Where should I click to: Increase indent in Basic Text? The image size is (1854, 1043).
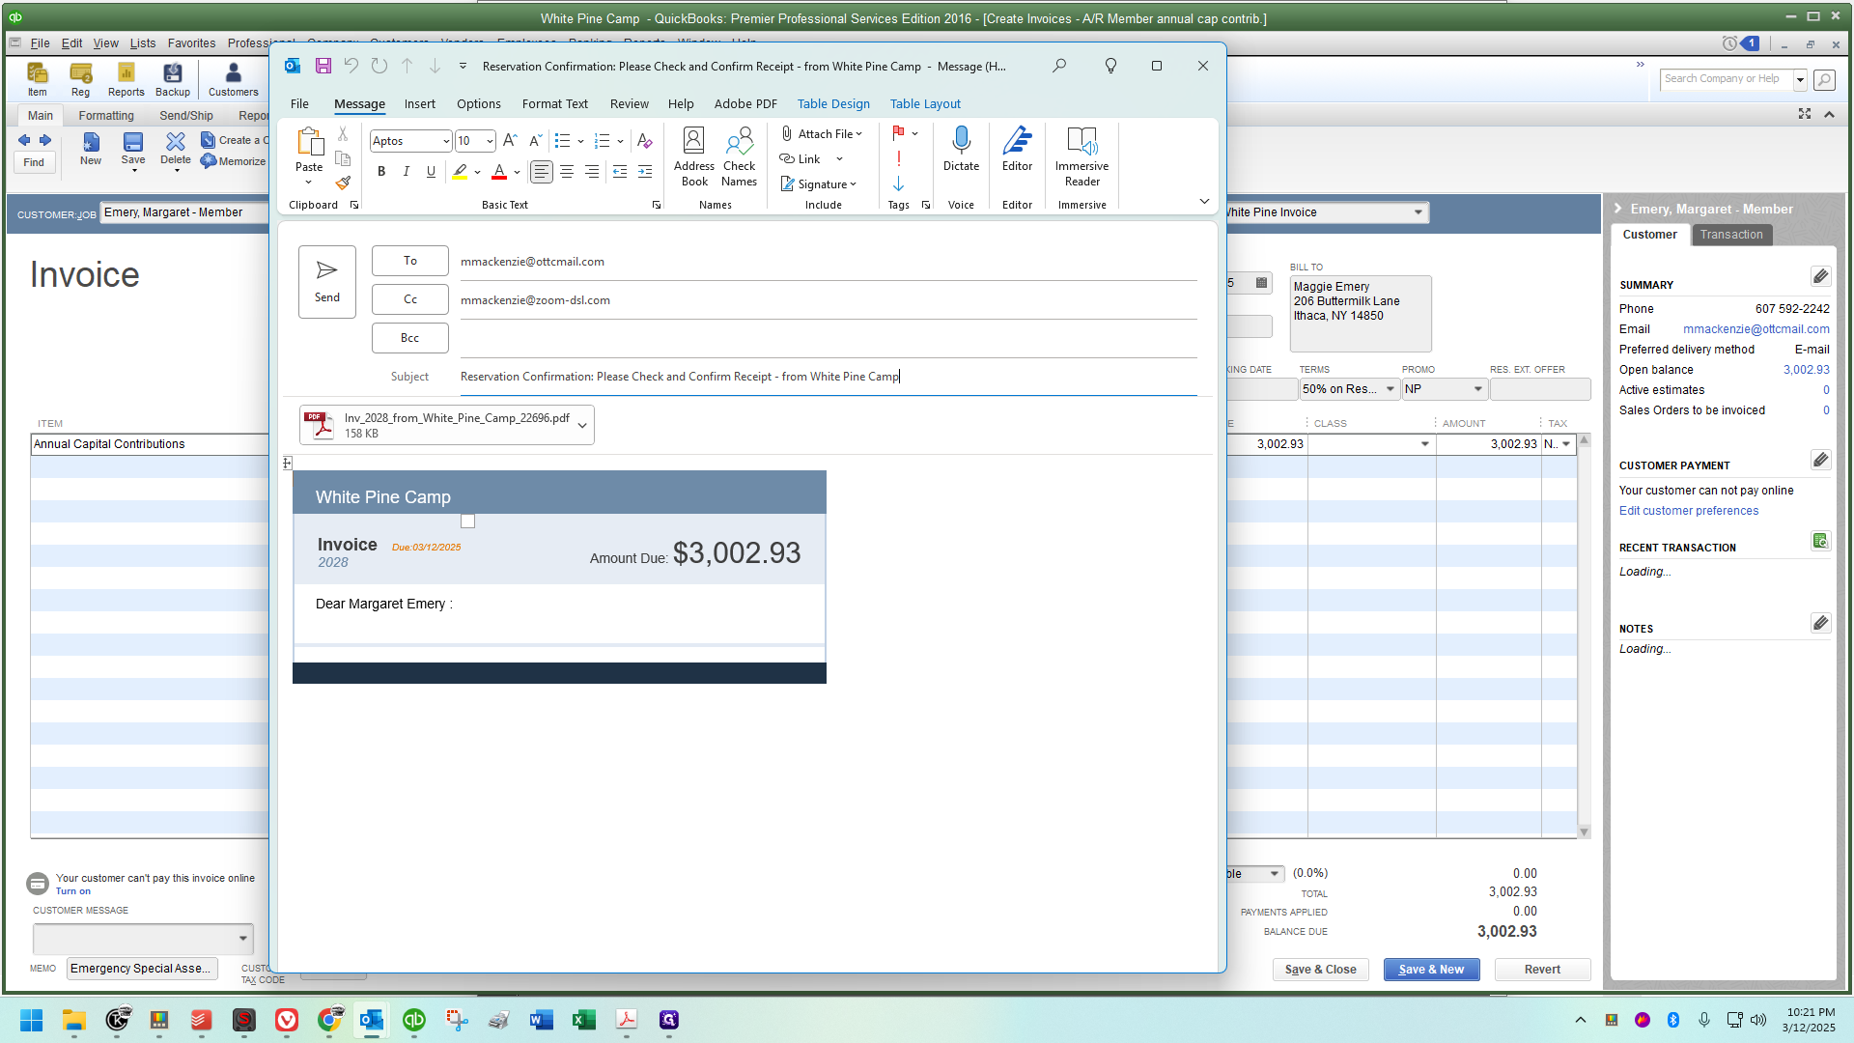(645, 172)
